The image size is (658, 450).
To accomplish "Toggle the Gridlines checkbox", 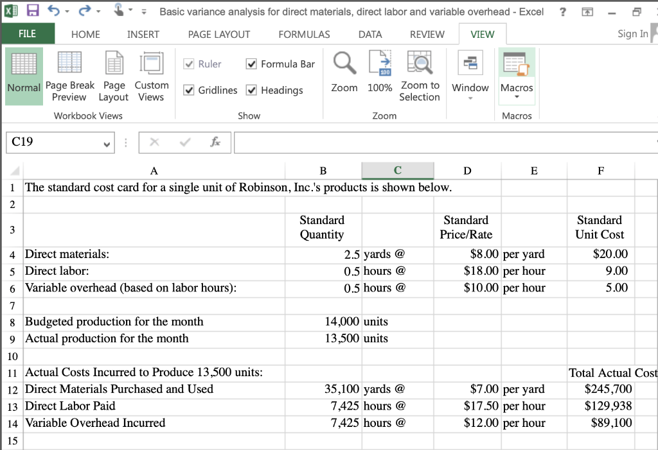I will (189, 90).
